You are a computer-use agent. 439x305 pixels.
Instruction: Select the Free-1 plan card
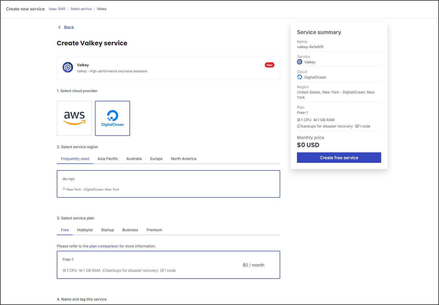pyautogui.click(x=168, y=265)
